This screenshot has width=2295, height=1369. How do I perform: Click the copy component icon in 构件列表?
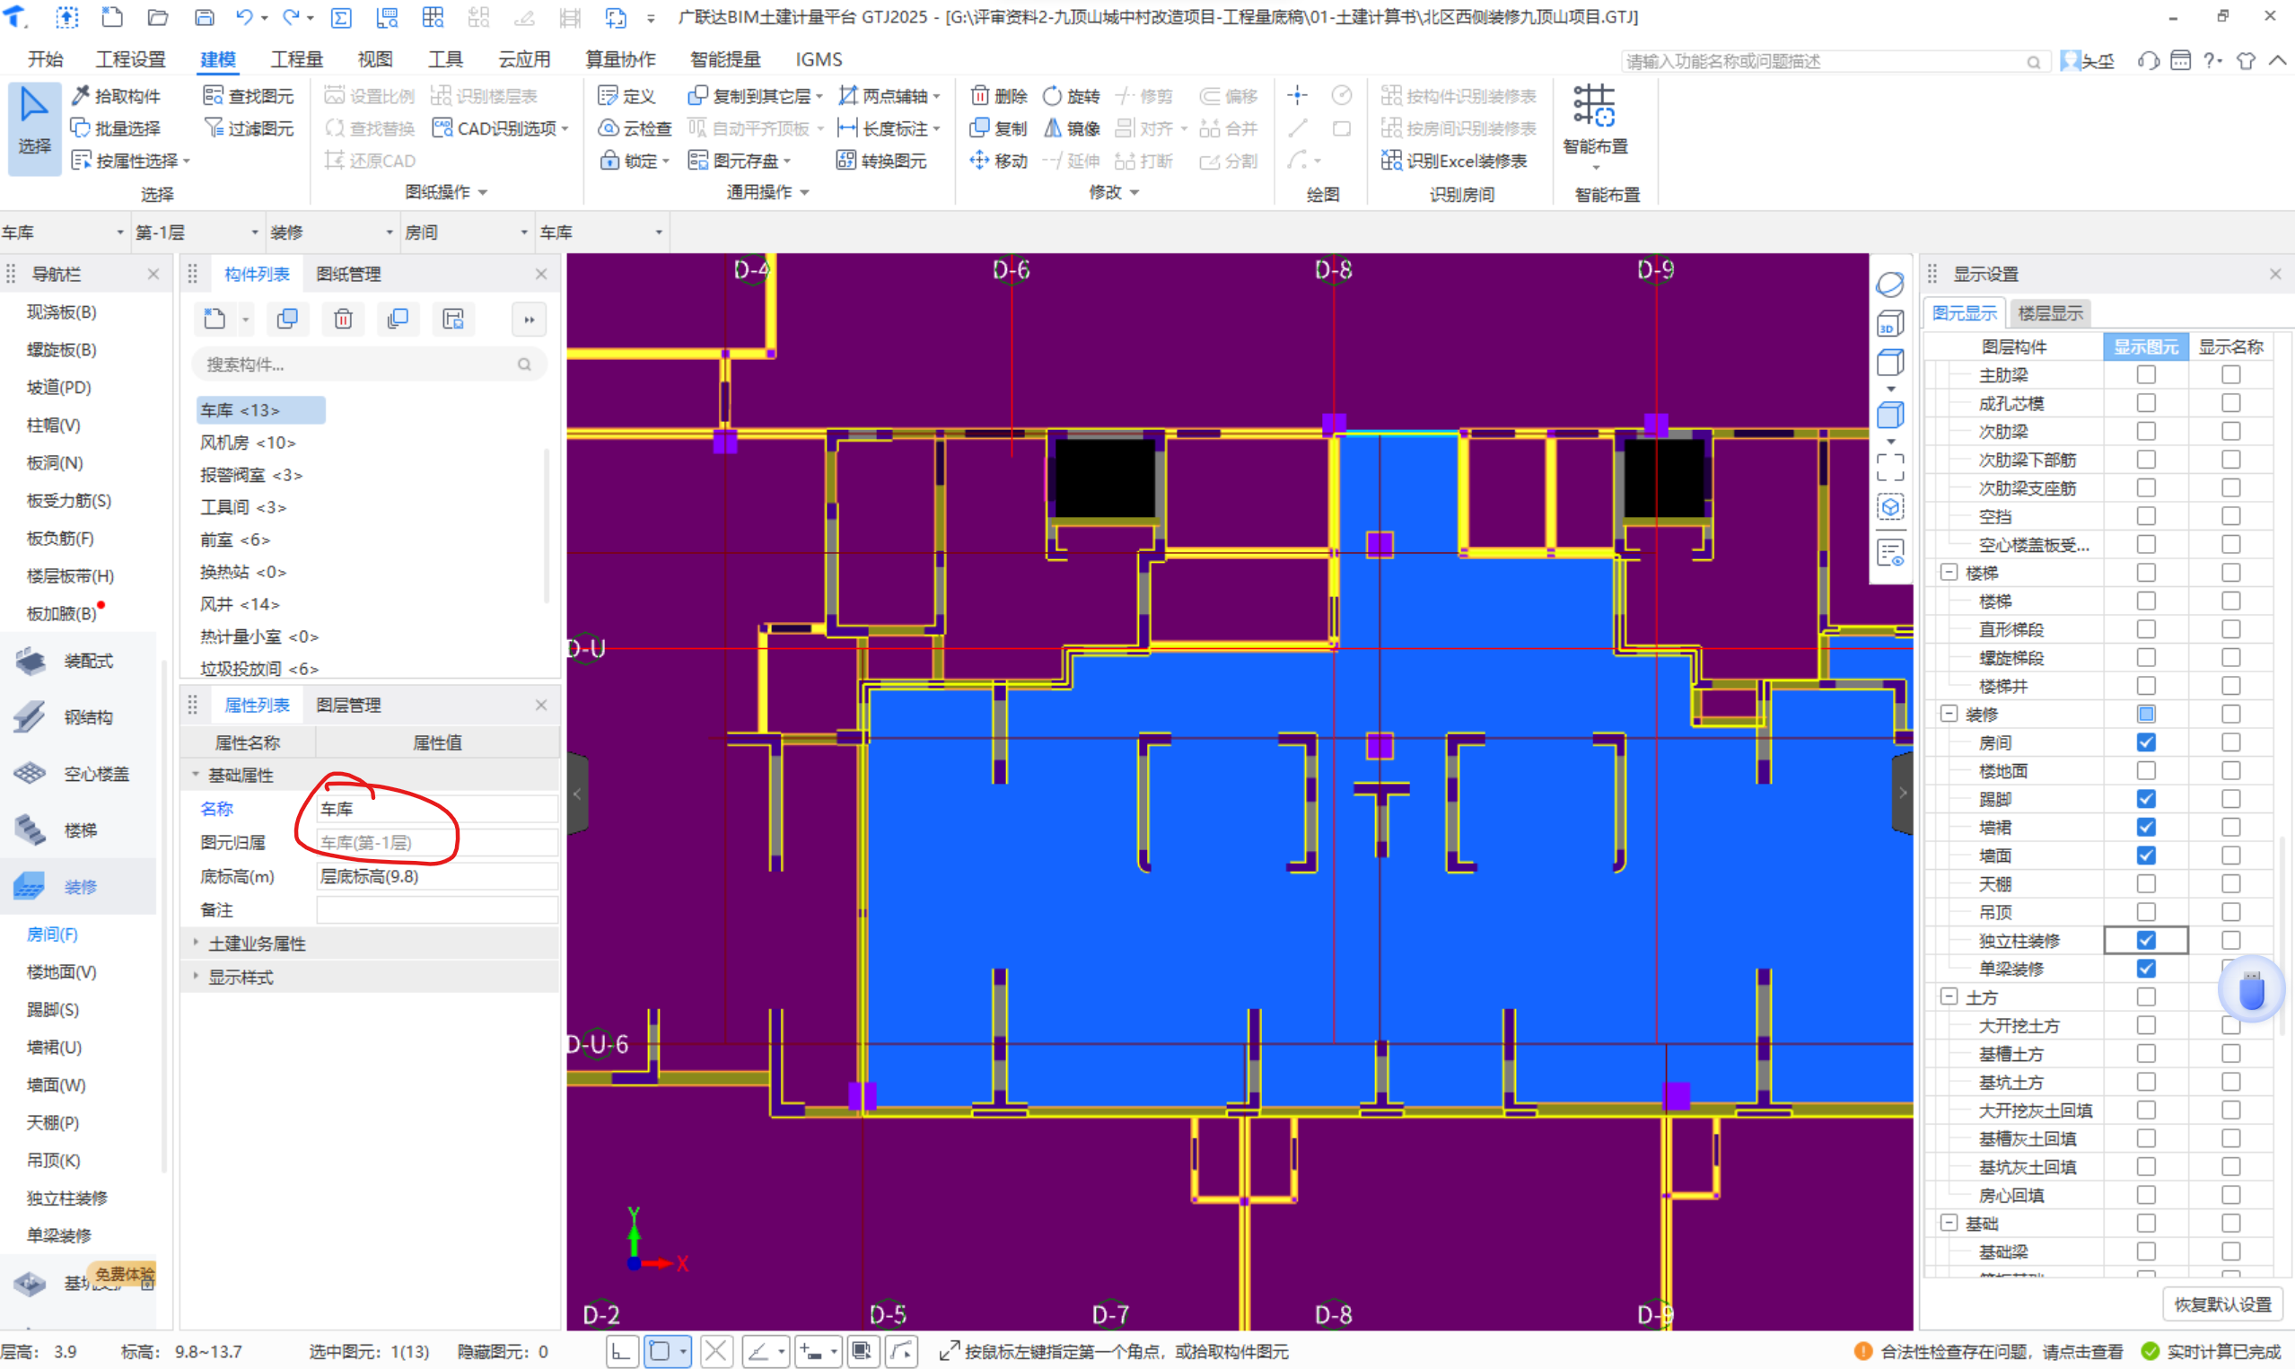tap(288, 320)
